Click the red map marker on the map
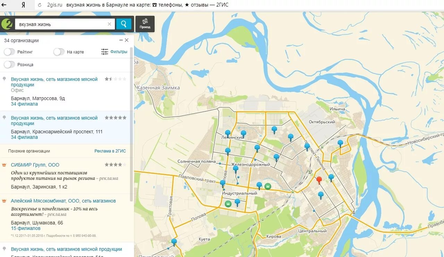The width and height of the screenshot is (444, 257). click(319, 180)
